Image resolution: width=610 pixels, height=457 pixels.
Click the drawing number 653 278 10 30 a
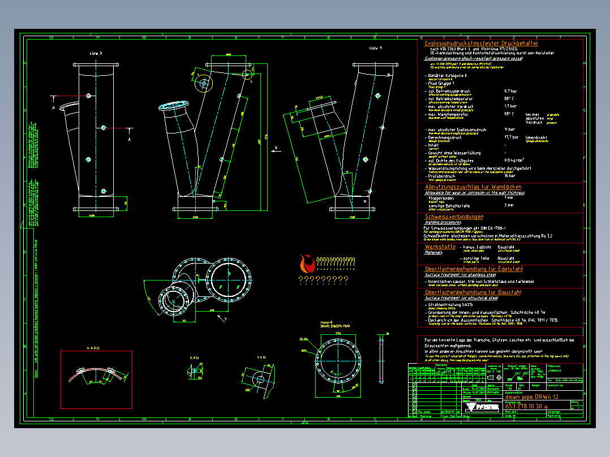[526, 406]
